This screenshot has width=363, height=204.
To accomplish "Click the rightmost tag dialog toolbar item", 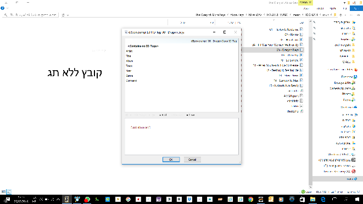I will (x=191, y=115).
